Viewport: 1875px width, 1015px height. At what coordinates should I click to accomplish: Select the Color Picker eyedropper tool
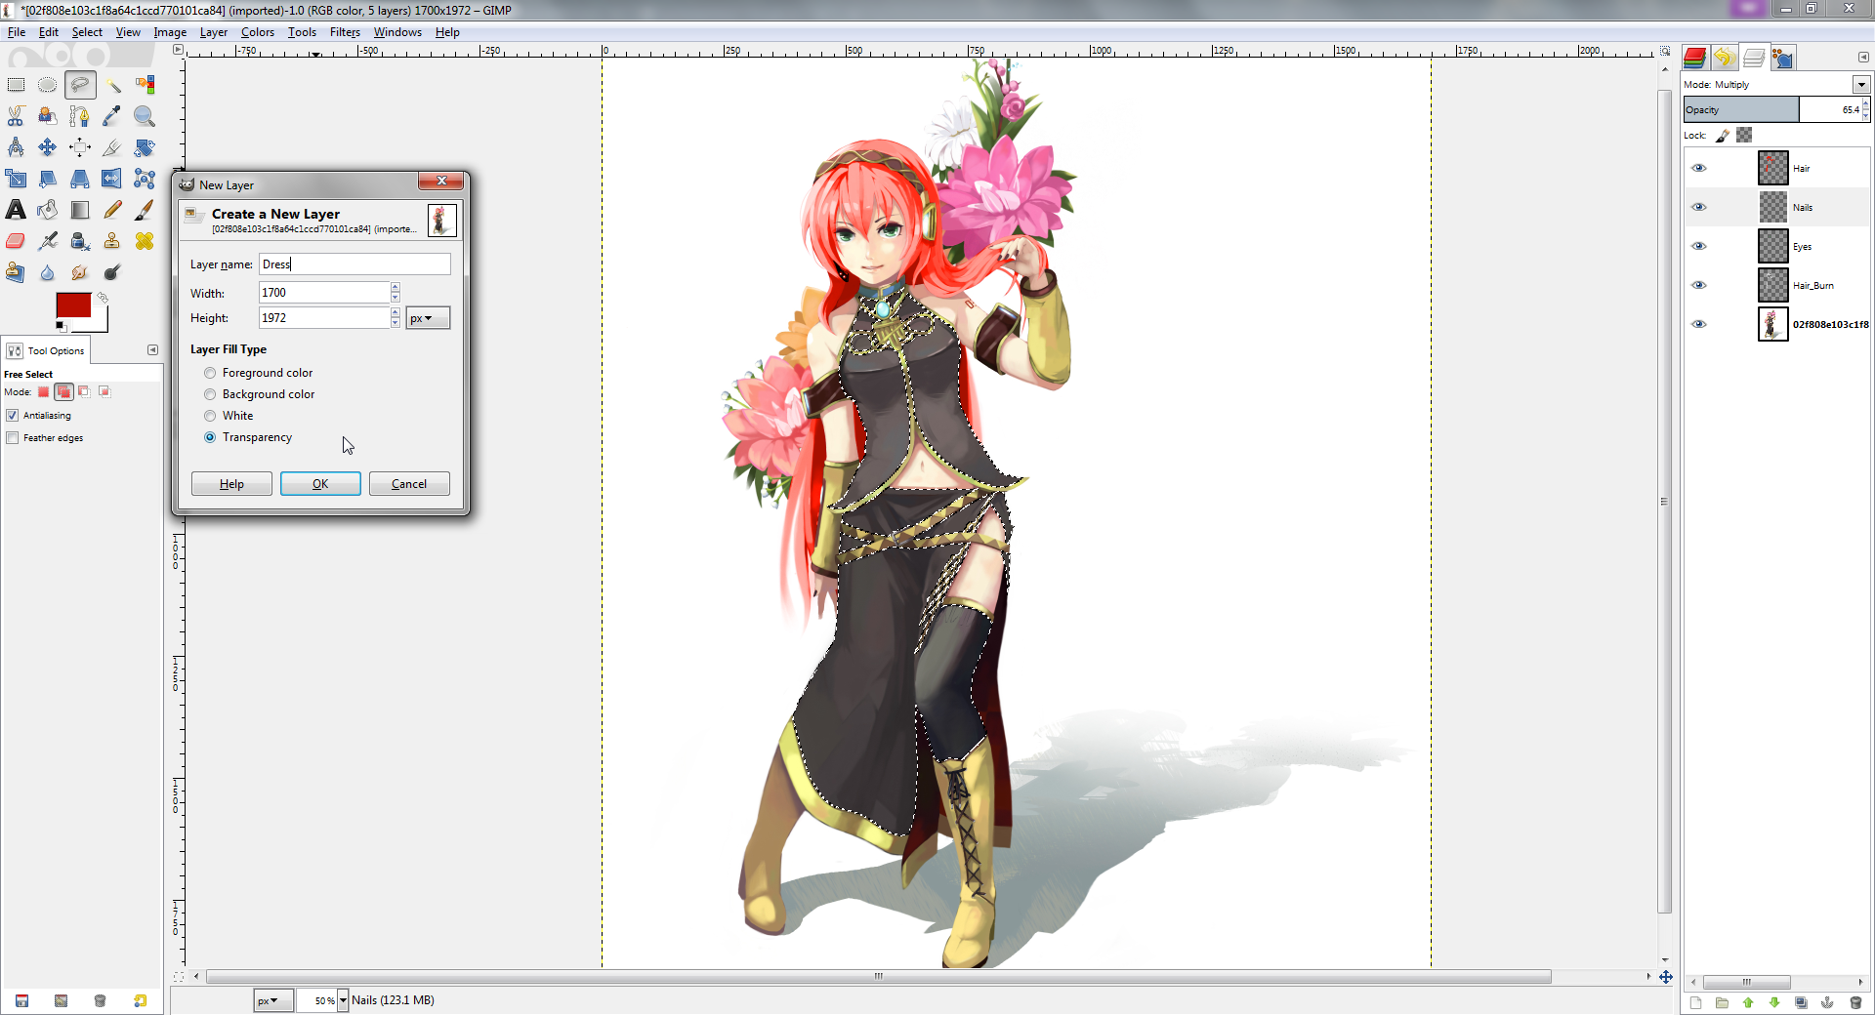112,116
